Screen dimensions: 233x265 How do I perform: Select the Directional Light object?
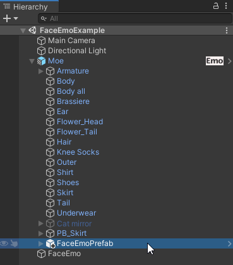click(77, 51)
